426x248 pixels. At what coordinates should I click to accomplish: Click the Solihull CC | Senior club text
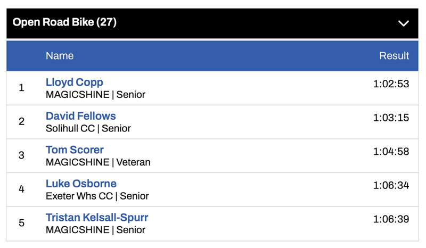(88, 128)
